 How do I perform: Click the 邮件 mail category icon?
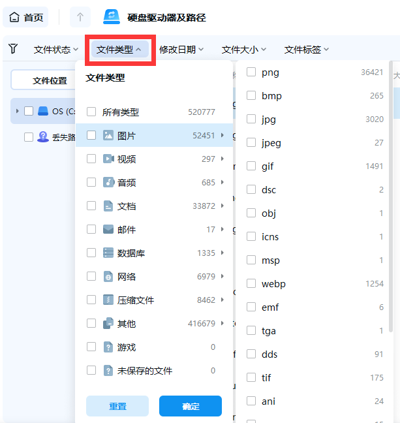[108, 229]
